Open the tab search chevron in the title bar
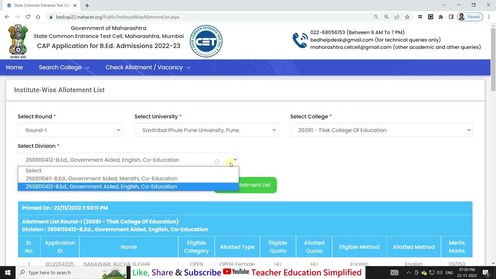Screen dimensions: 496x279 [444, 5]
